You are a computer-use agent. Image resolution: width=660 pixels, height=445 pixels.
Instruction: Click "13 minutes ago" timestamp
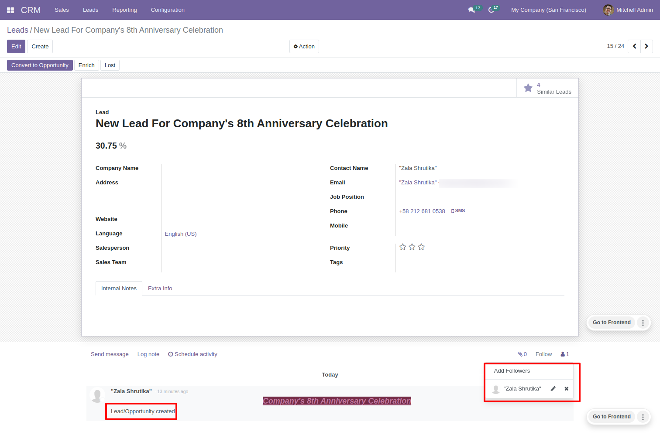pos(173,392)
